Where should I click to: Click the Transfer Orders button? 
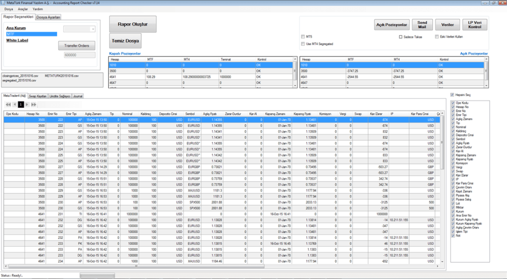(x=77, y=46)
